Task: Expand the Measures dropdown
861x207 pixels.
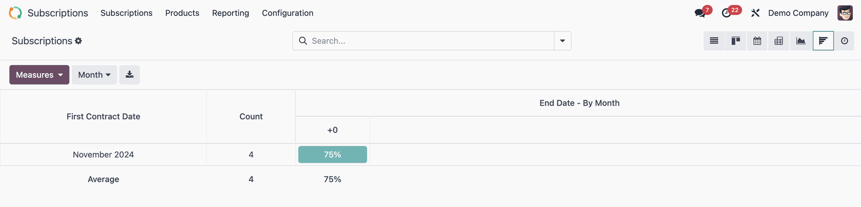Action: tap(39, 75)
